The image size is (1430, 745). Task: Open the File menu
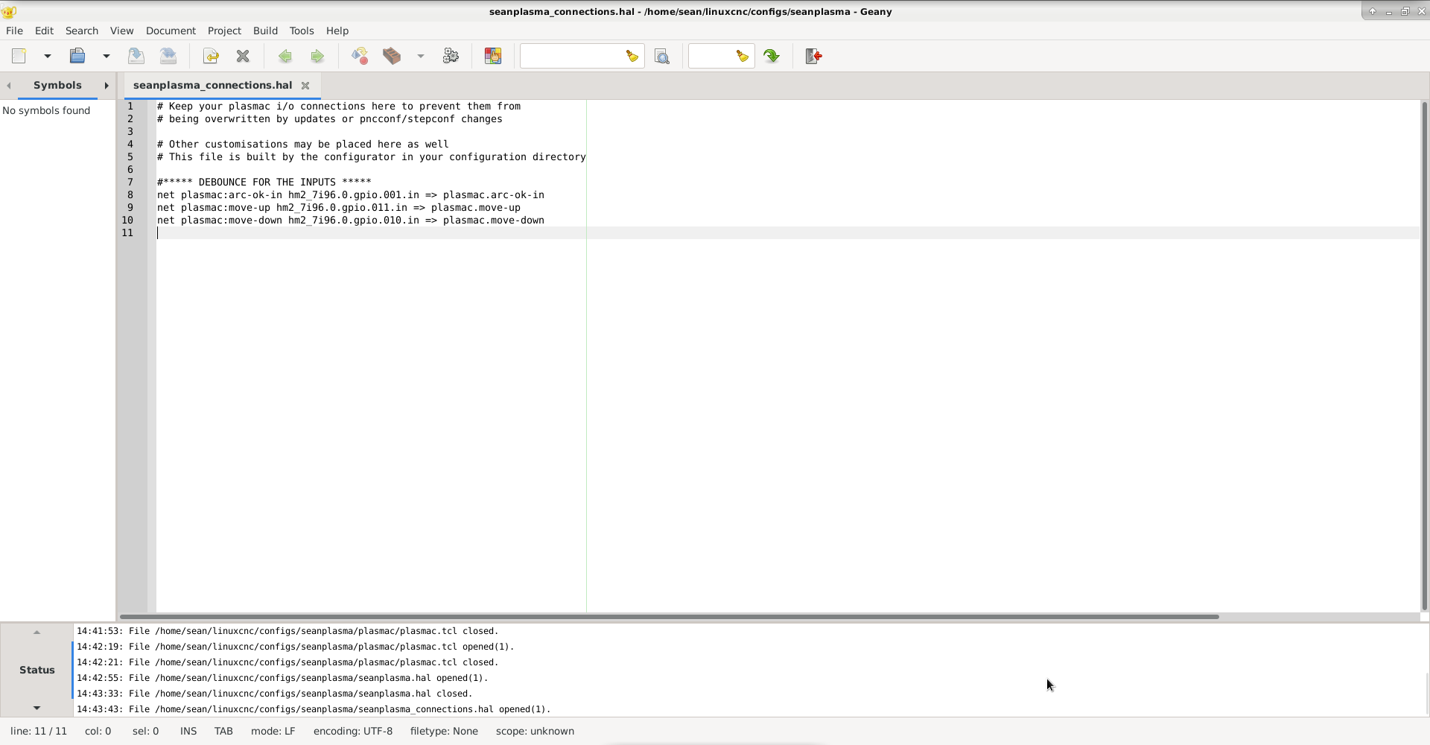[14, 31]
